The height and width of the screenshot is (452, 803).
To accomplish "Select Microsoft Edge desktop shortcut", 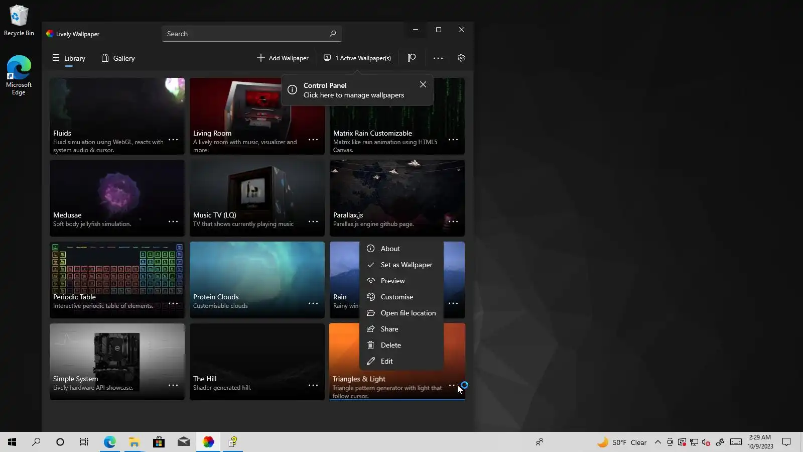I will point(19,75).
